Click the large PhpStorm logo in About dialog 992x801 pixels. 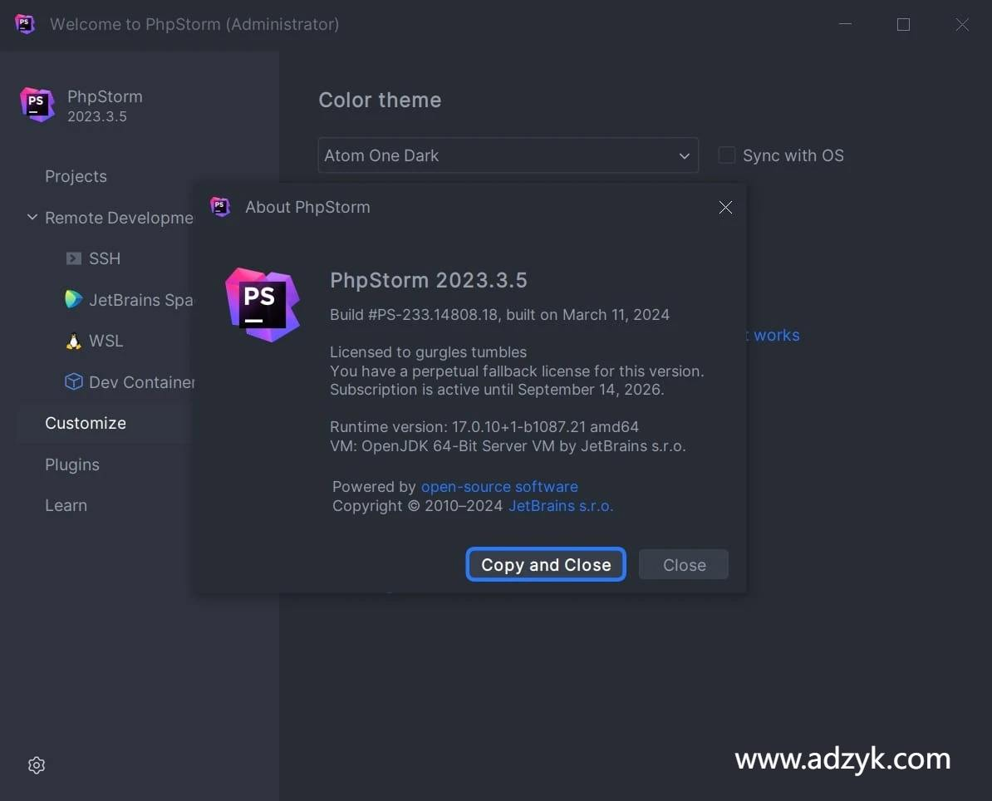tap(263, 304)
